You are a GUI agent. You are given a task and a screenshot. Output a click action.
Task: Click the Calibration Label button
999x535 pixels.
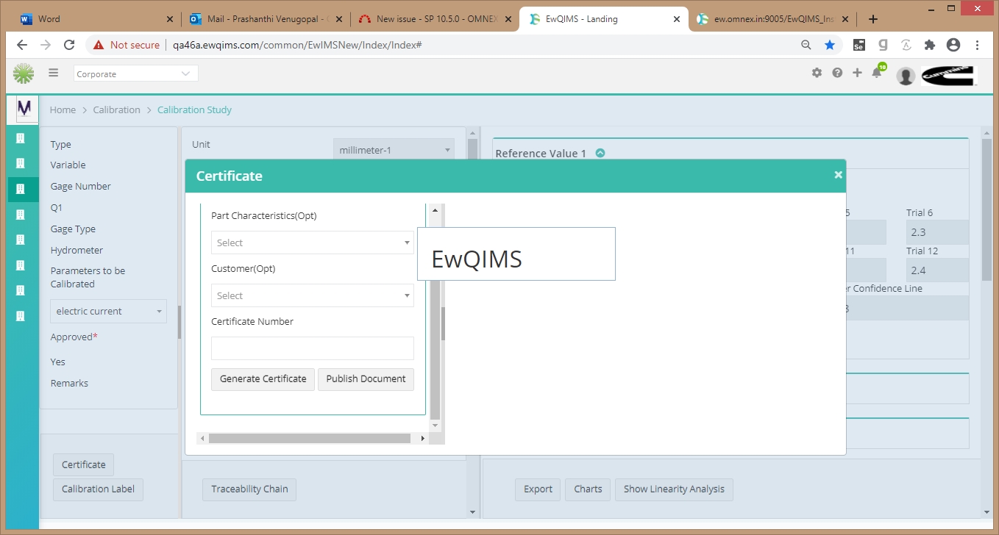tap(98, 489)
